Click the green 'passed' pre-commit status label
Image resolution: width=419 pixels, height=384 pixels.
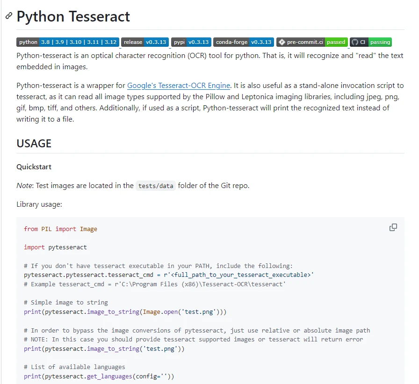click(x=336, y=42)
